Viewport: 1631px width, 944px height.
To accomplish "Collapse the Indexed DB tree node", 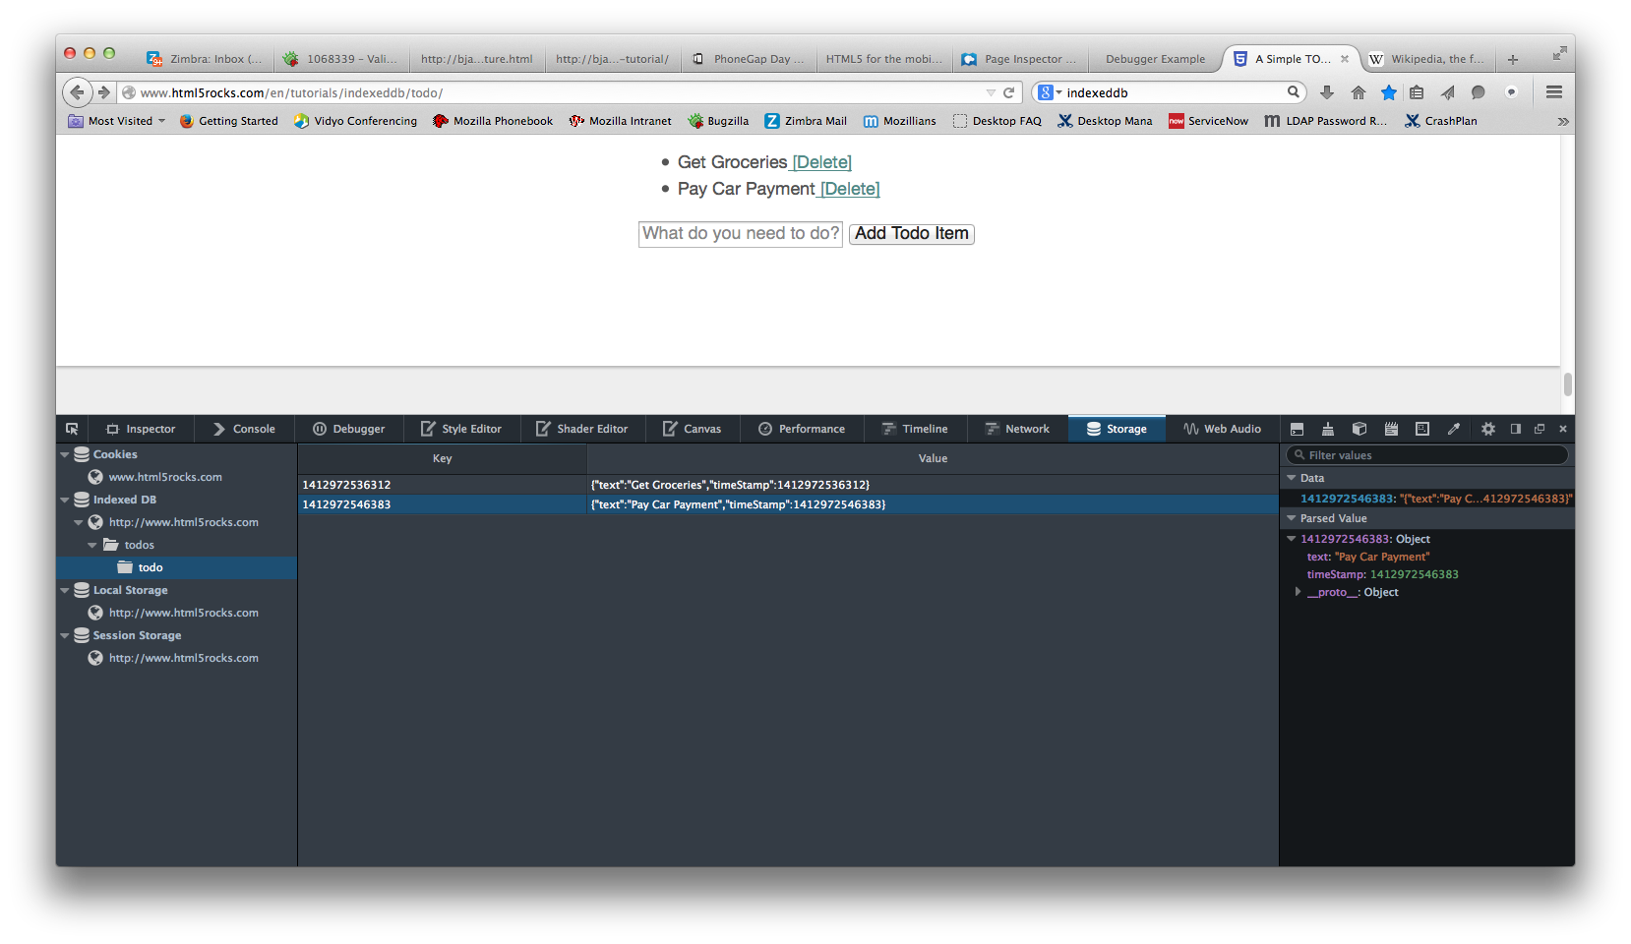I will pos(65,500).
